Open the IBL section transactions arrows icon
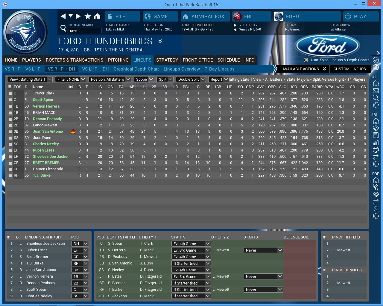Image resolution: width=383 pixels, height=306 pixels. coord(376,157)
